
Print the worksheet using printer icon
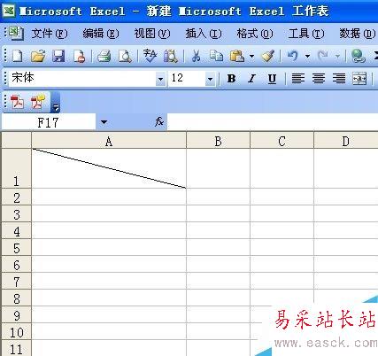[104, 56]
